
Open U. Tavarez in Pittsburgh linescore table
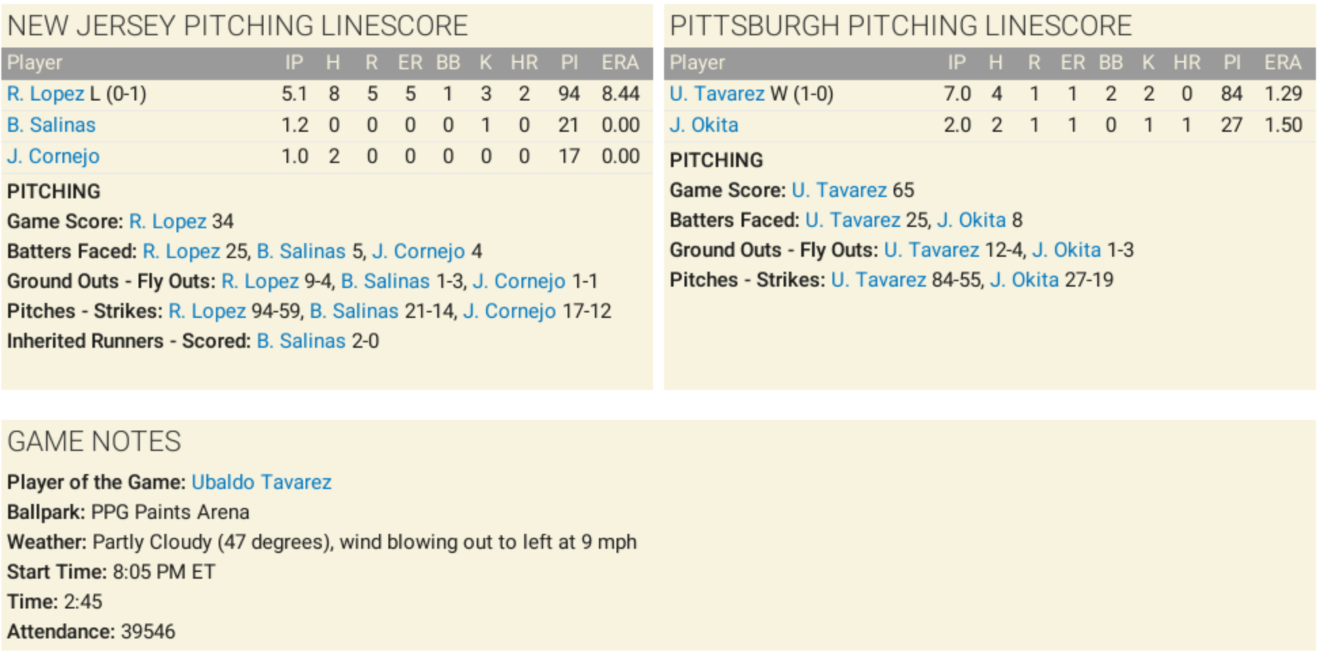point(716,94)
